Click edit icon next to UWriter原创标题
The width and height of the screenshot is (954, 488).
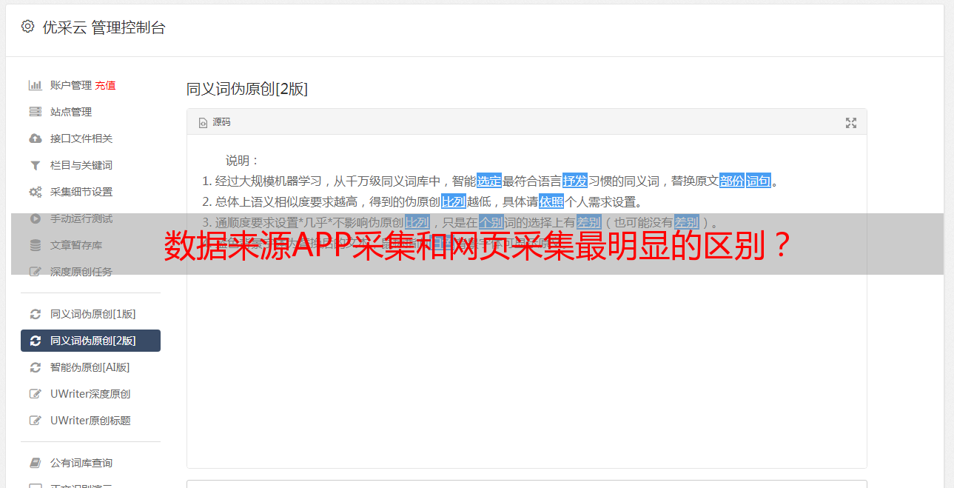(35, 421)
